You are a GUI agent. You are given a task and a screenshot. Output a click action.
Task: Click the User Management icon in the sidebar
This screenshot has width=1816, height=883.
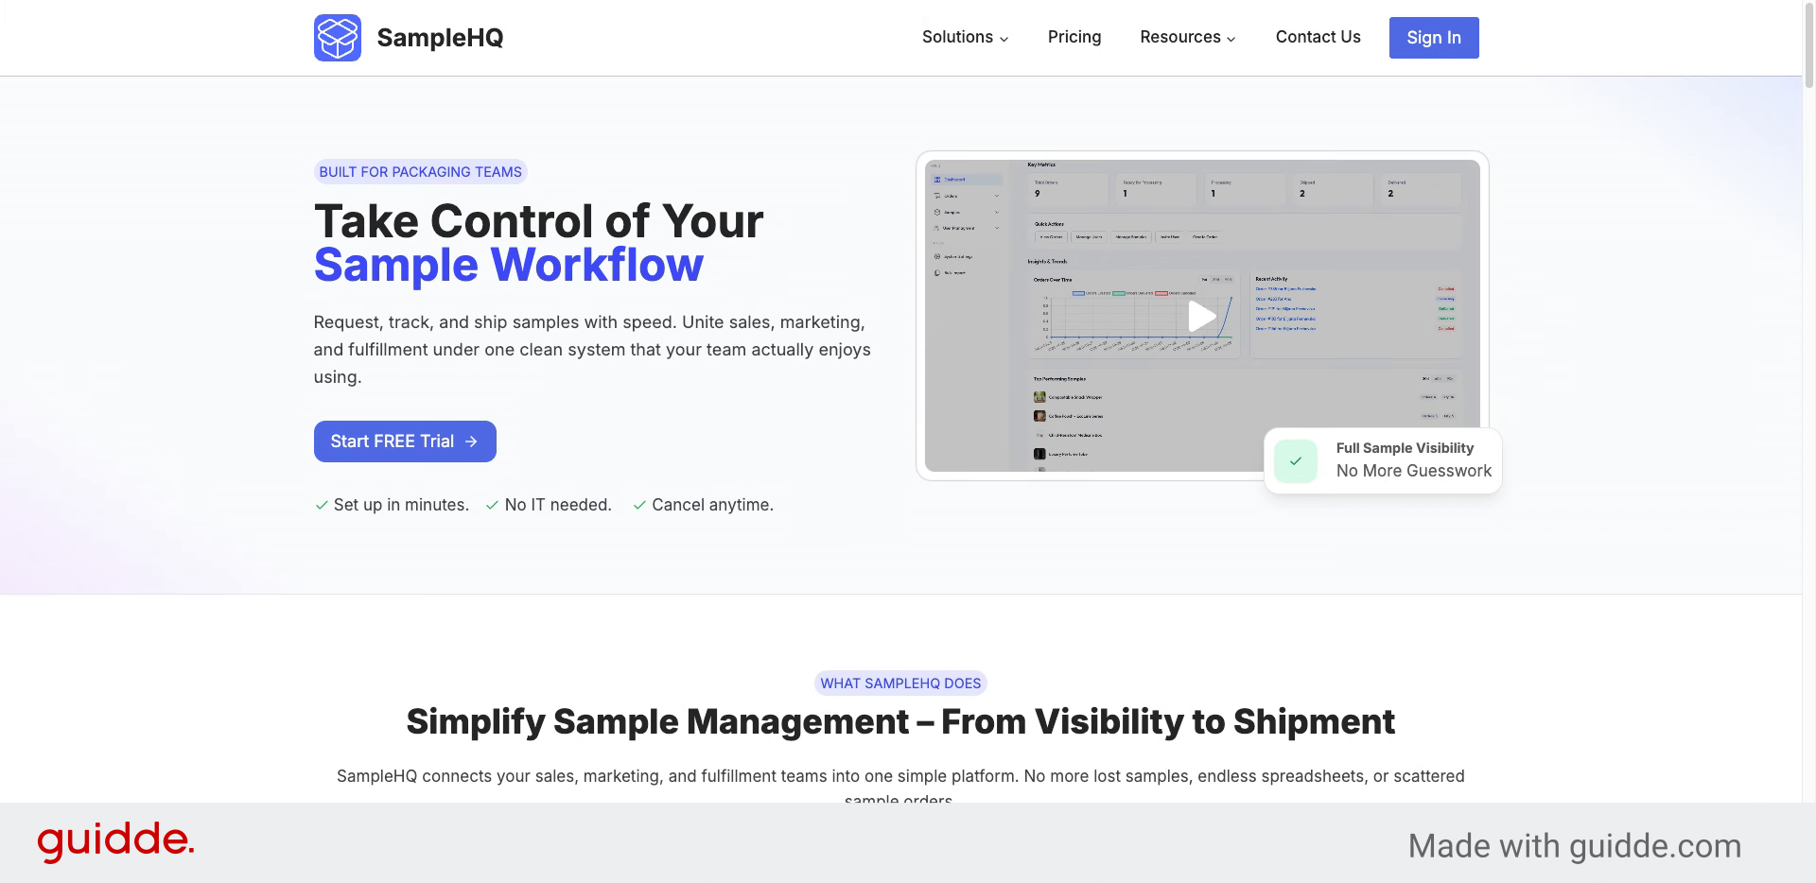coord(937,228)
